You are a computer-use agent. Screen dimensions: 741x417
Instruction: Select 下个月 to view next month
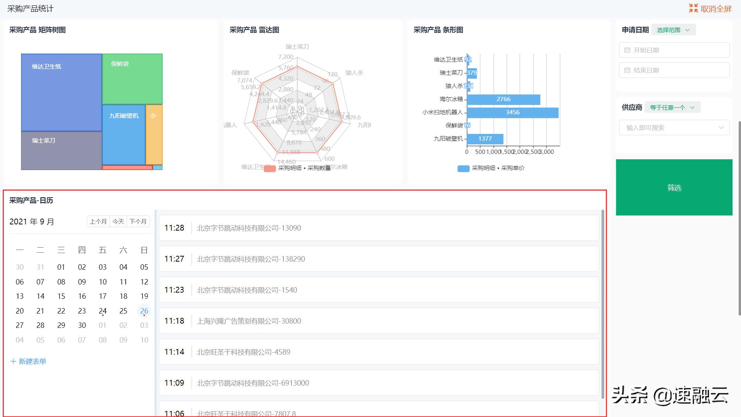coord(138,221)
